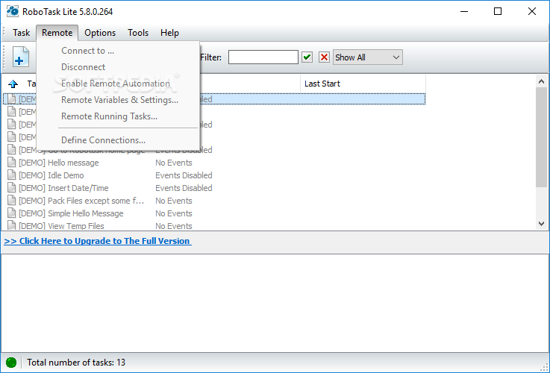
Task: Click the Last Start column header
Action: tap(363, 84)
